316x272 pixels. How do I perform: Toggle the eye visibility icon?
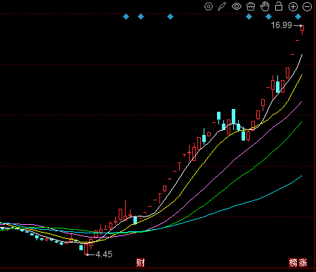pyautogui.click(x=237, y=6)
